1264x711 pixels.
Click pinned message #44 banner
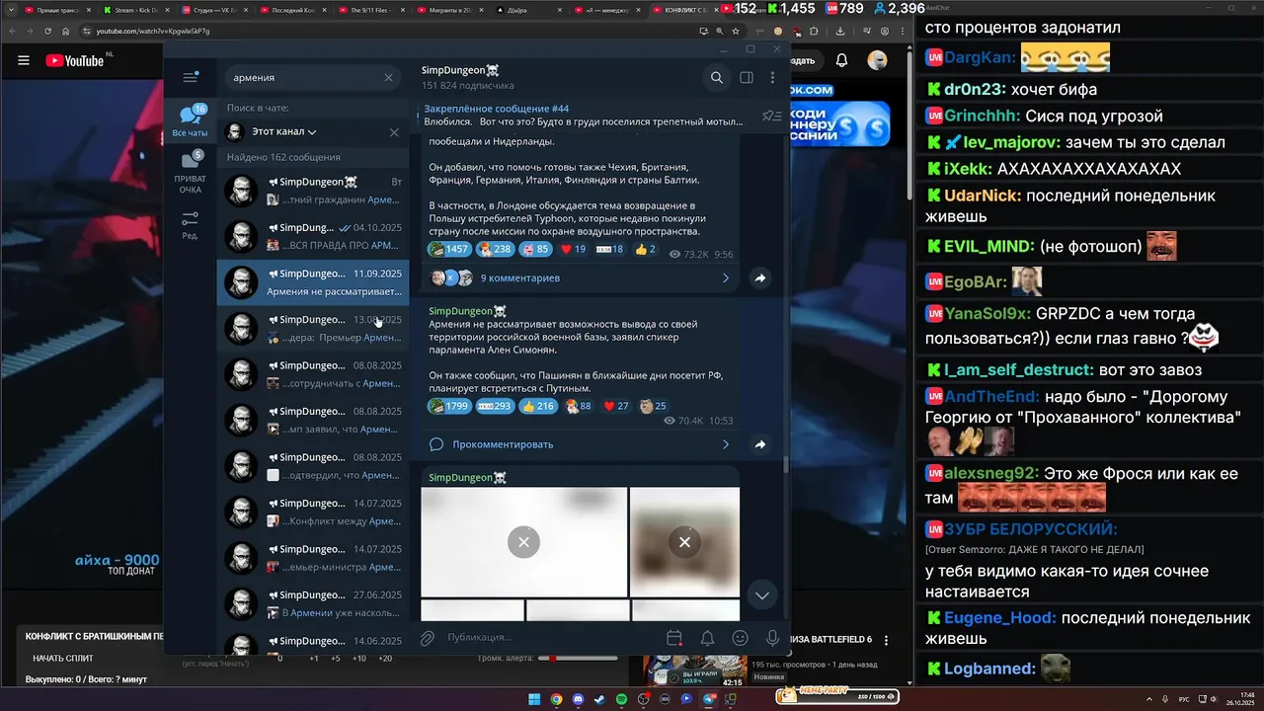(583, 115)
